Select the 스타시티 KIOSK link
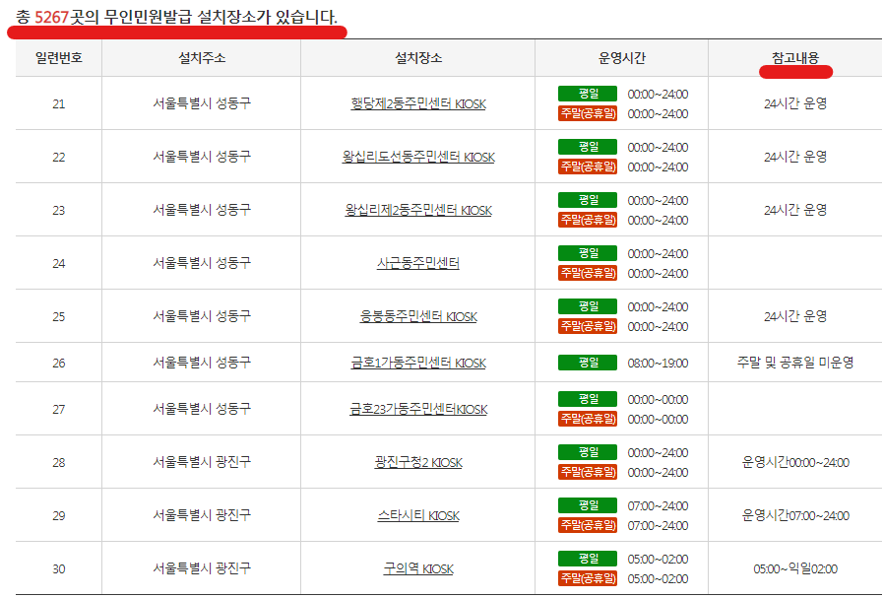 [416, 516]
